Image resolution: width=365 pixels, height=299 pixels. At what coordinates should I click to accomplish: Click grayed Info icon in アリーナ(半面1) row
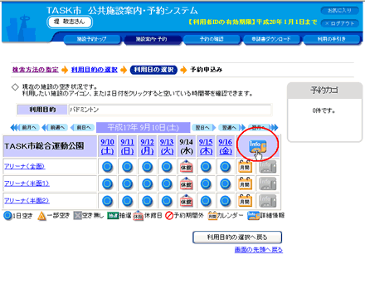[267, 184]
